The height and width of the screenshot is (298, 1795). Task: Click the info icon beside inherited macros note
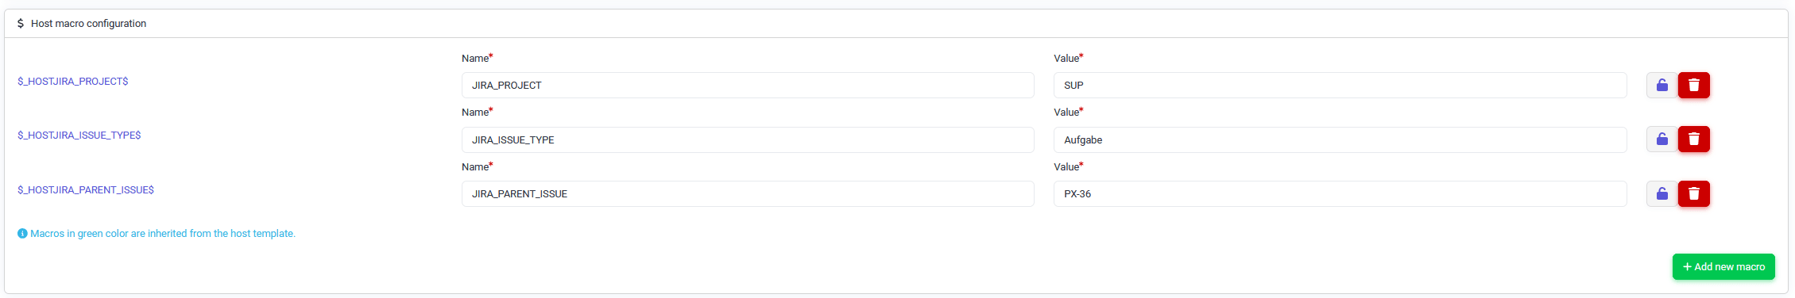(22, 234)
